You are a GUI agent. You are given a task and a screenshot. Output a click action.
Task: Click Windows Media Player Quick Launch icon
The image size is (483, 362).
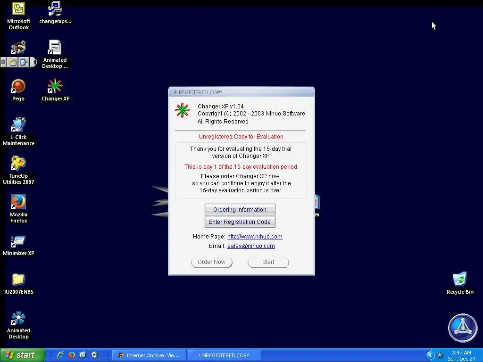coord(94,355)
